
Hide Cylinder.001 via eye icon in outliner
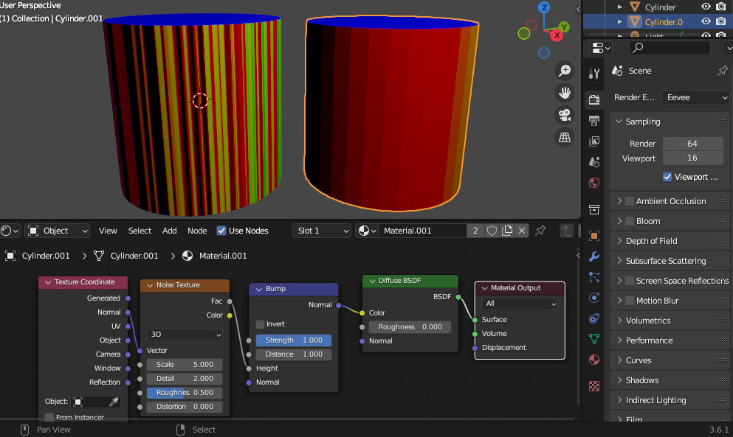[706, 21]
